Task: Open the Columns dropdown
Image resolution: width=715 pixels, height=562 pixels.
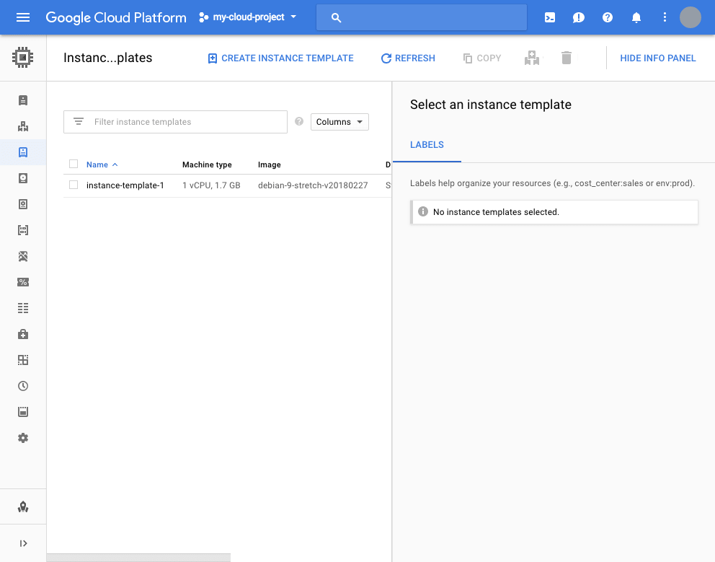Action: pyautogui.click(x=339, y=122)
